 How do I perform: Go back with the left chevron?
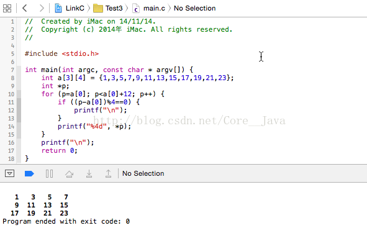point(25,8)
